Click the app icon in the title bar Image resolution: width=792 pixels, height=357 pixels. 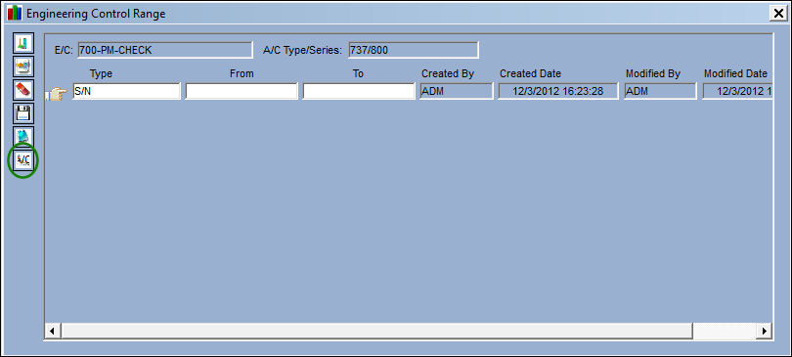15,13
